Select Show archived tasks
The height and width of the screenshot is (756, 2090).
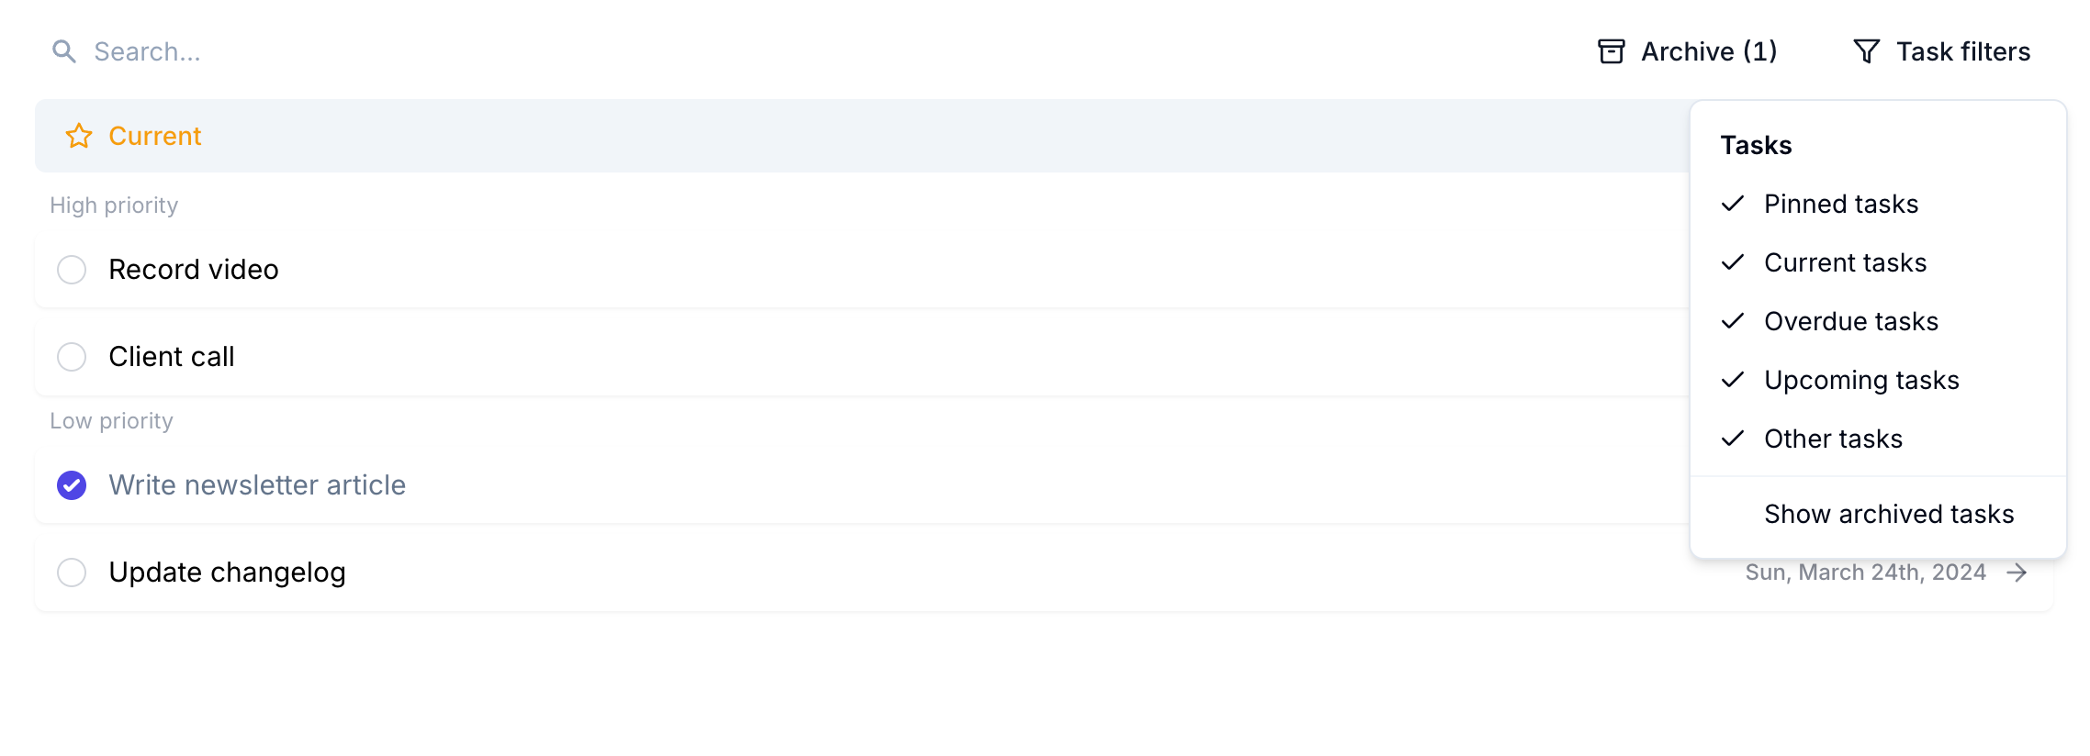[1888, 514]
